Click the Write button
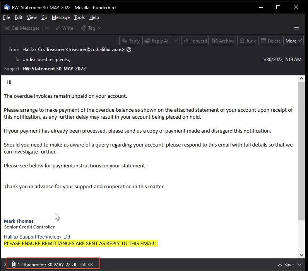 [x=64, y=28]
